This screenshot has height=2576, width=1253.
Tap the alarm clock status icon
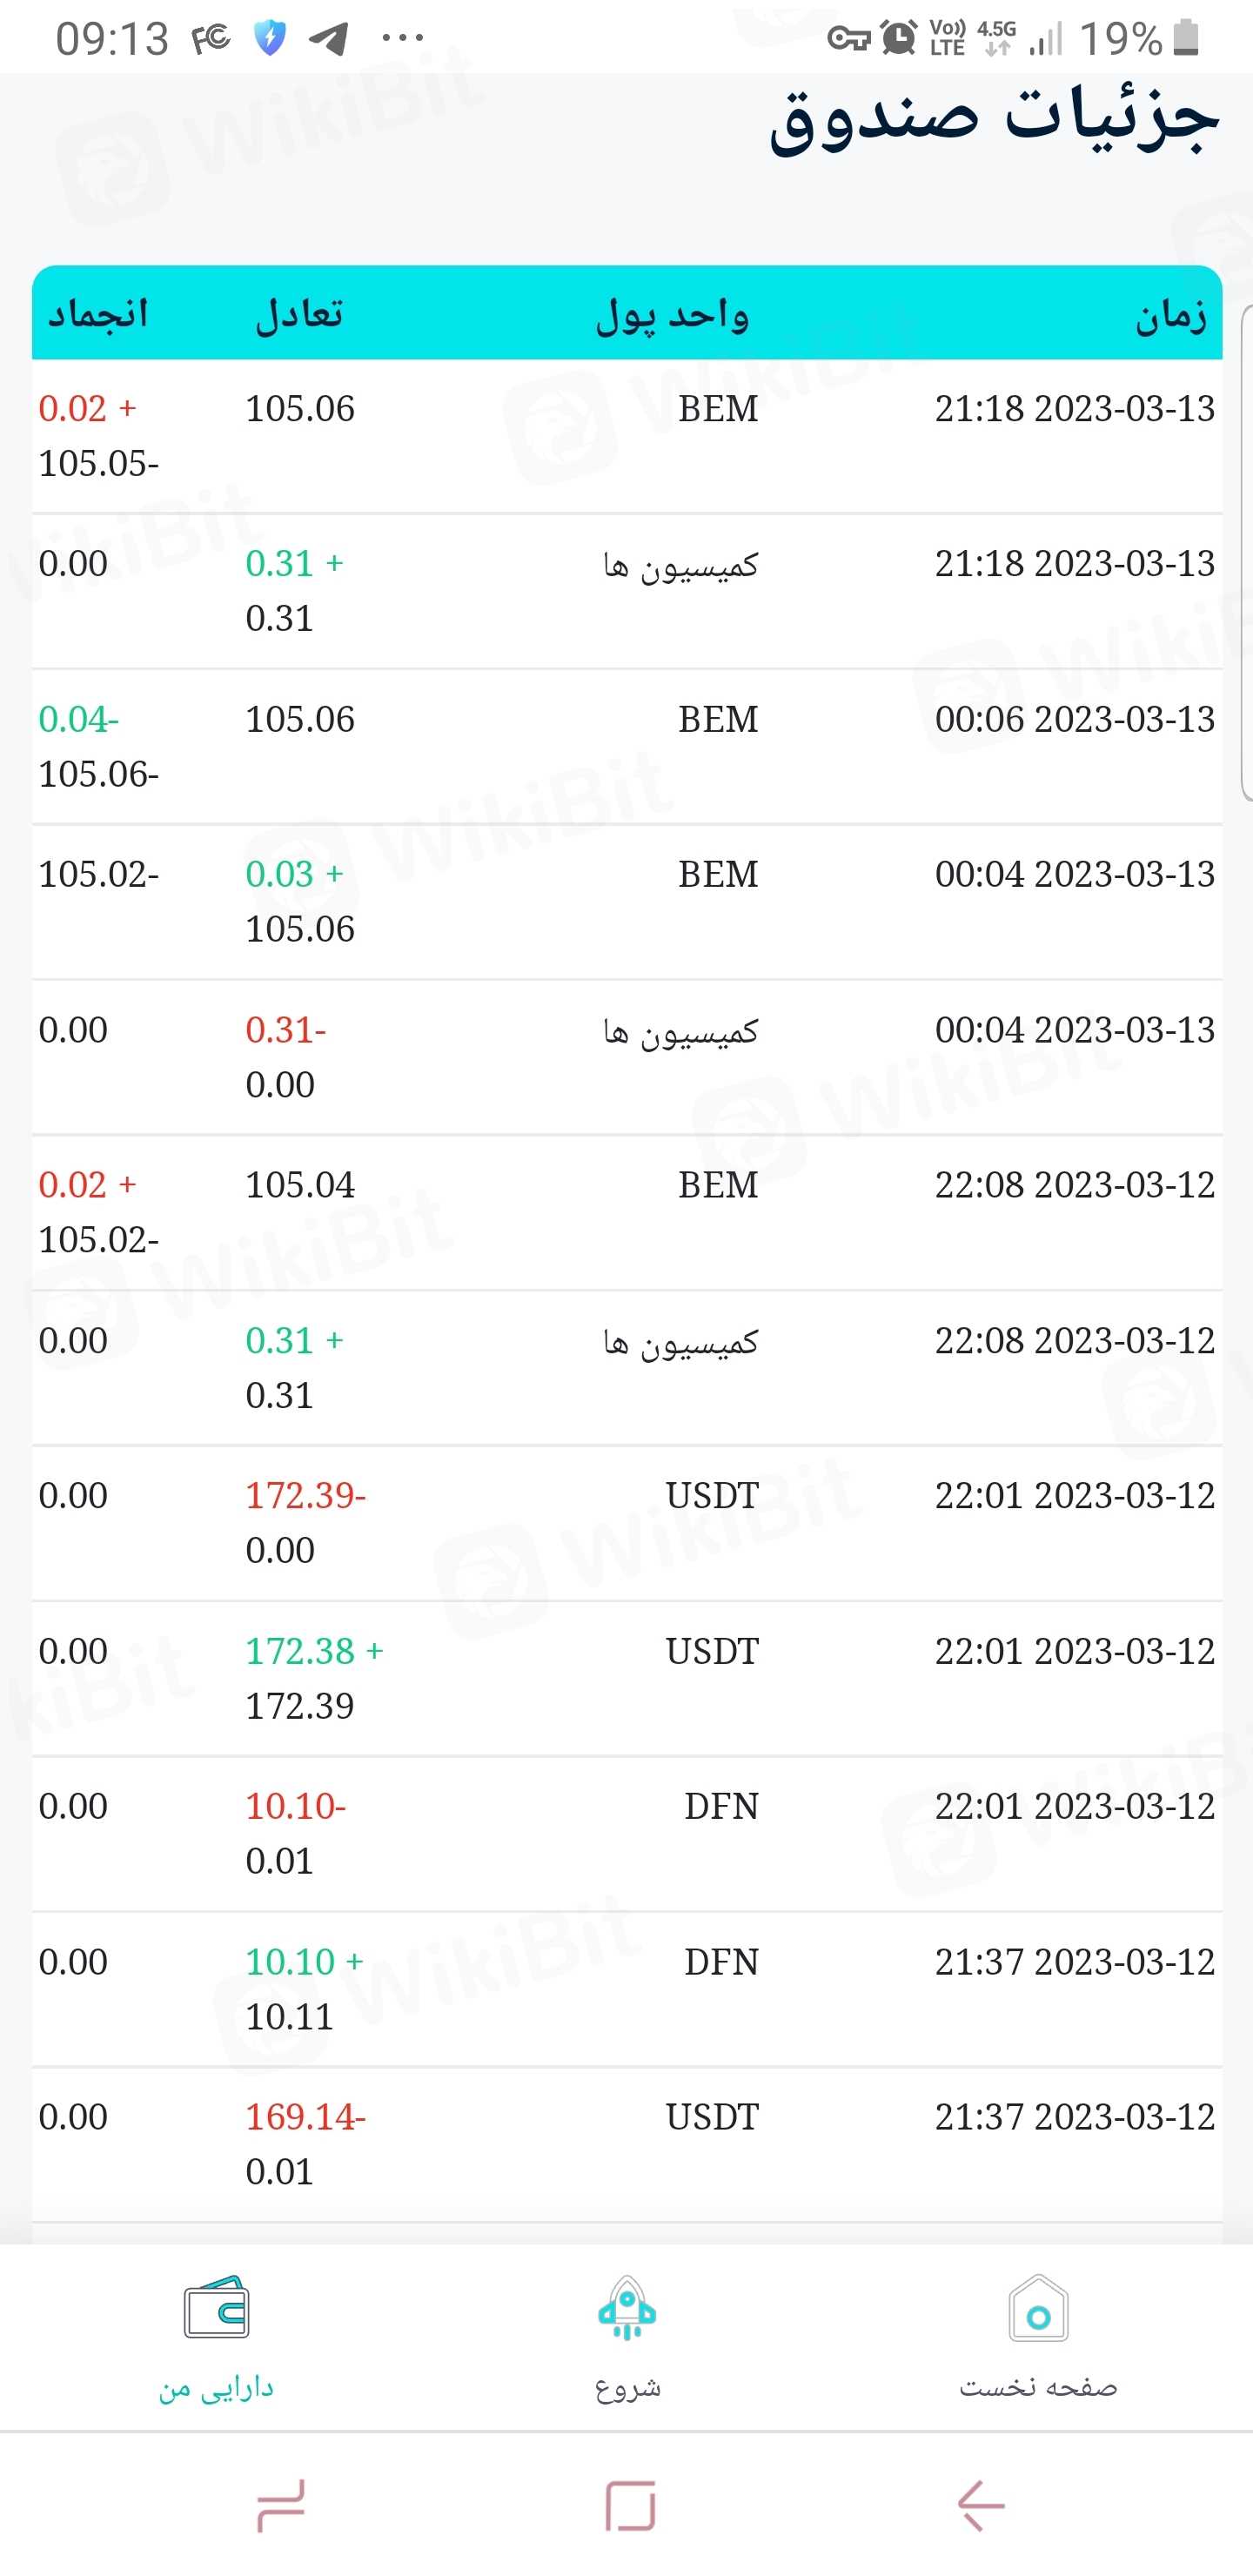coord(899,38)
